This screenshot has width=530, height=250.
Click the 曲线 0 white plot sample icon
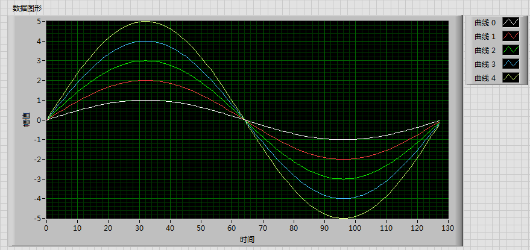coord(511,23)
